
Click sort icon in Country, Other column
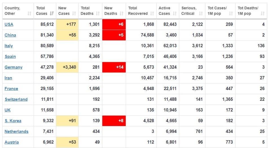click(29, 14)
